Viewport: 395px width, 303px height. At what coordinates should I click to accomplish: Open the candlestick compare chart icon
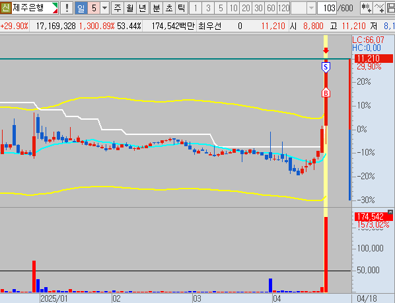point(366,8)
